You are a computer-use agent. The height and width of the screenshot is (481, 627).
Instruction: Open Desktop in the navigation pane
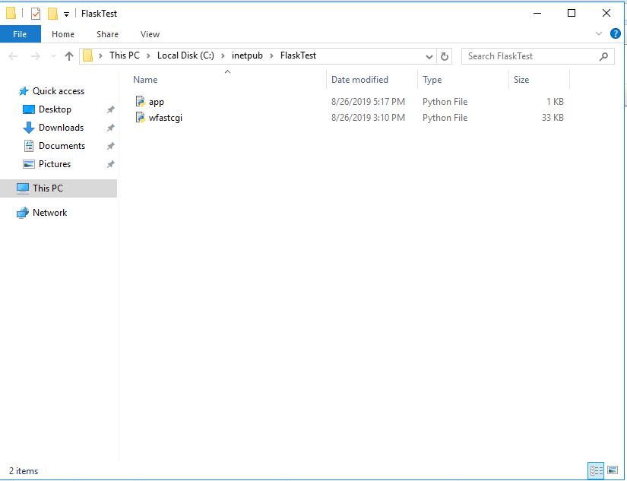click(x=55, y=109)
